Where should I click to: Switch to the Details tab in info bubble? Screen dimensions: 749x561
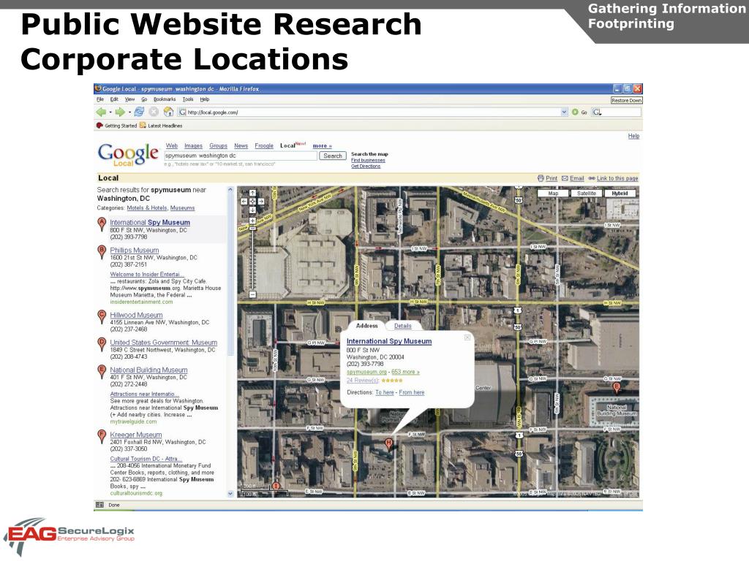click(403, 326)
